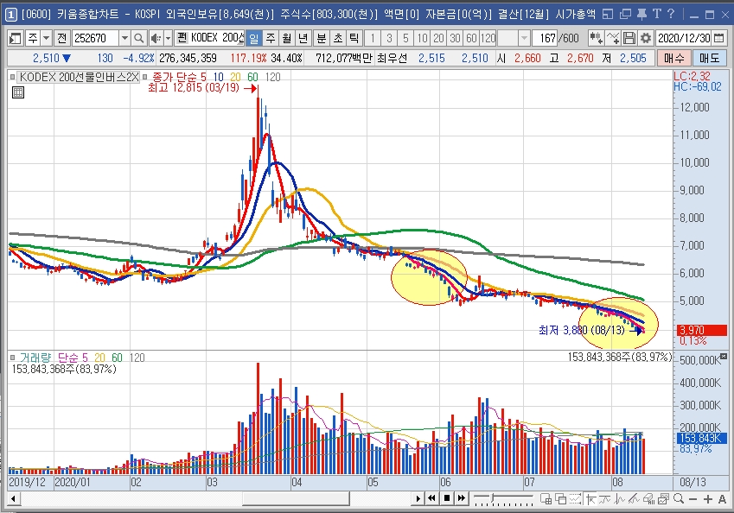Viewport: 734px width, 513px height.
Task: Click the overlapping windows icon at bottom
Action: tap(560, 499)
